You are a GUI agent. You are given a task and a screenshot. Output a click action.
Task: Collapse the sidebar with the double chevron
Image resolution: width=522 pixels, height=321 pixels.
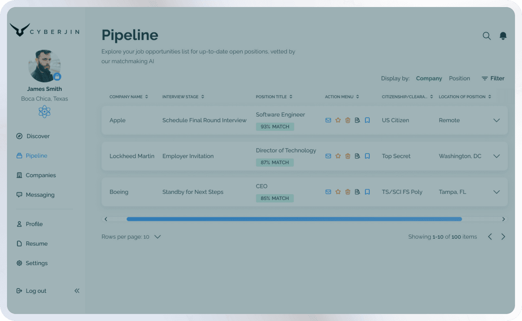point(77,291)
